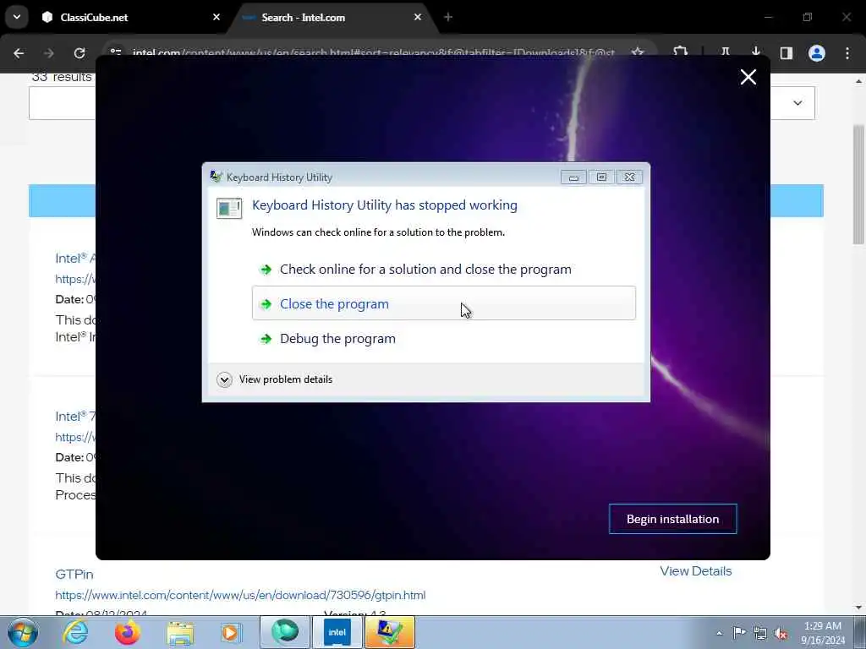Open the Windows Start menu

23,632
